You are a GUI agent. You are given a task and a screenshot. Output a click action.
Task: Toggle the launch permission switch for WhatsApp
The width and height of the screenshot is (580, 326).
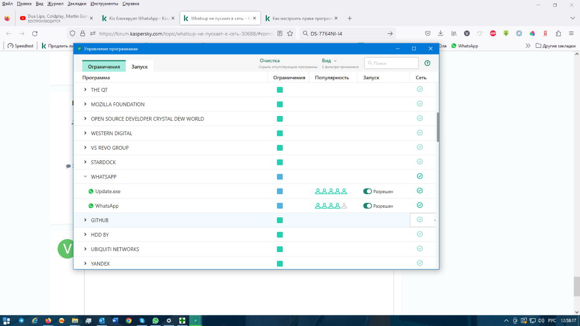(x=367, y=206)
